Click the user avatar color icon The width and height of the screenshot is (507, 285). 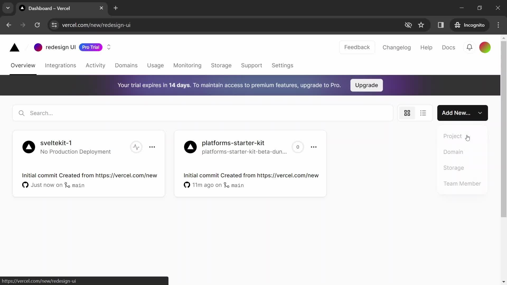[x=485, y=47]
